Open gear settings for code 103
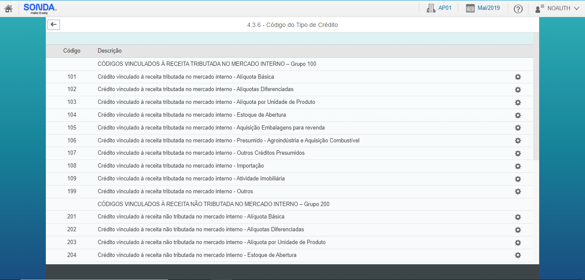Image resolution: width=585 pixels, height=280 pixels. [x=518, y=103]
